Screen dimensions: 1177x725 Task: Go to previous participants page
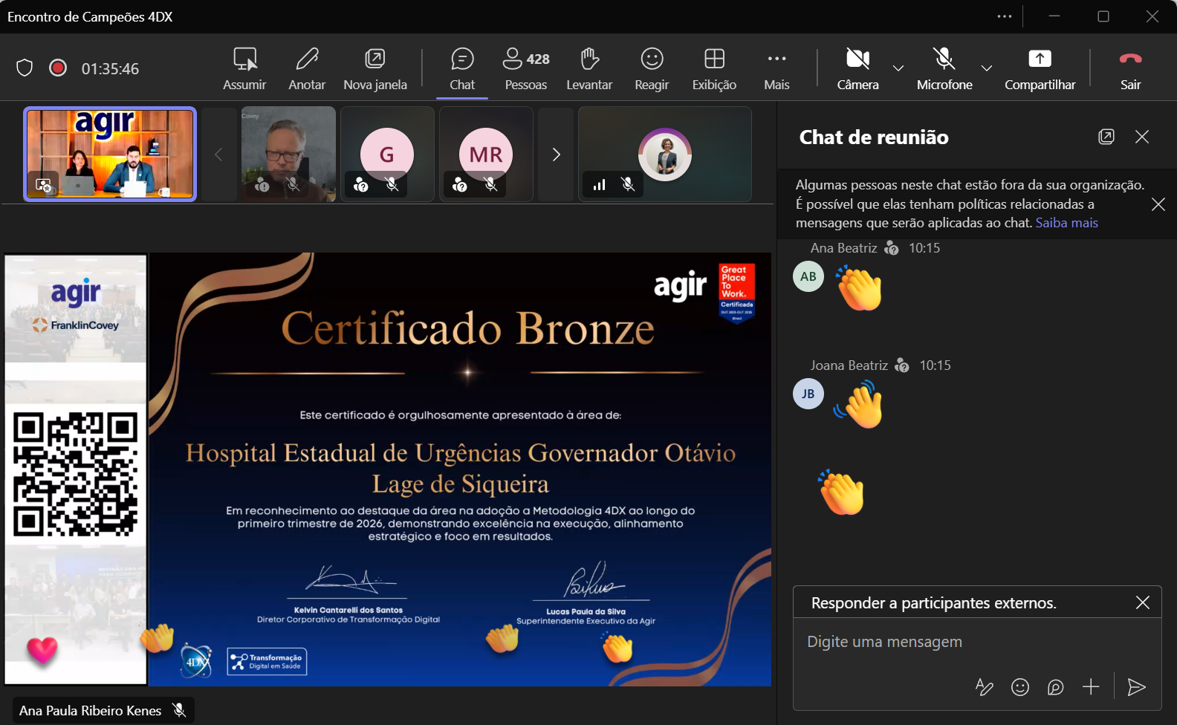[x=218, y=155]
